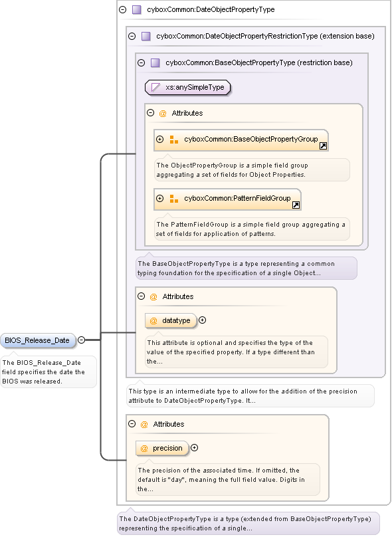392x537 pixels.
Task: Select the xs:anySimpleType box
Action: click(187, 87)
